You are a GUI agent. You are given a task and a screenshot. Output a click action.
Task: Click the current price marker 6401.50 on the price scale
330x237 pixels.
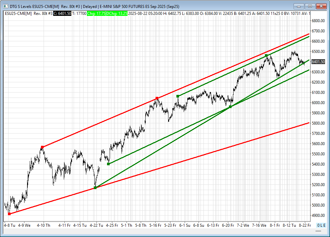[318, 62]
